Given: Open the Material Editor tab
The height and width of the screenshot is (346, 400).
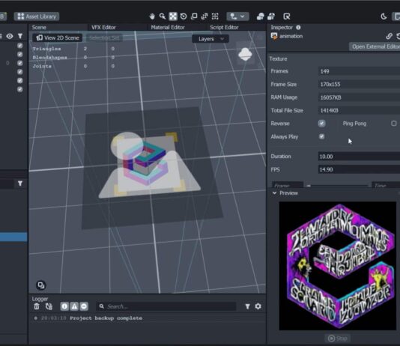Looking at the screenshot, I should pyautogui.click(x=168, y=27).
